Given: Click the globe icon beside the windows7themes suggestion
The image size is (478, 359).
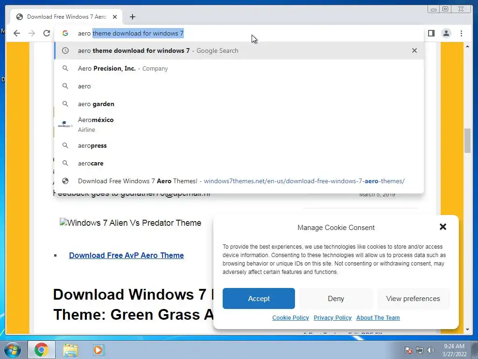Looking at the screenshot, I should 65,181.
